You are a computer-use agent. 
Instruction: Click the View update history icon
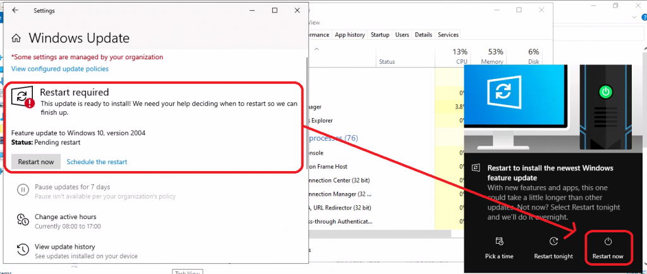point(23,249)
